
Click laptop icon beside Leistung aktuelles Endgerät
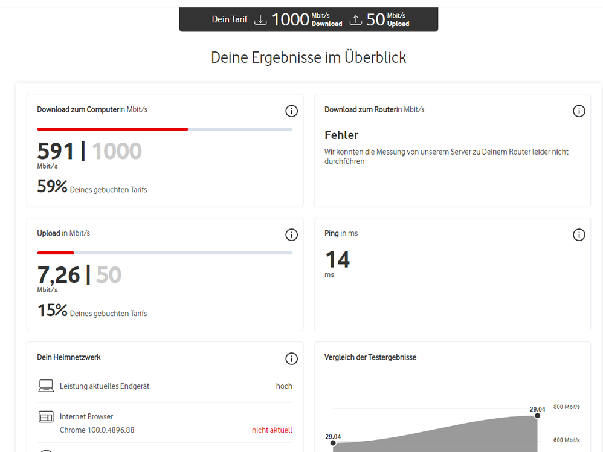[x=46, y=386]
